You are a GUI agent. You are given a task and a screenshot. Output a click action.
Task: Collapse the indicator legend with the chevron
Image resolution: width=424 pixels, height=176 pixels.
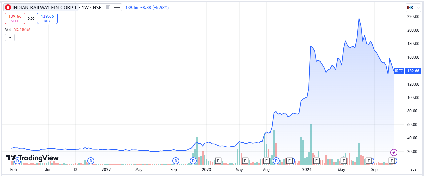click(x=10, y=38)
